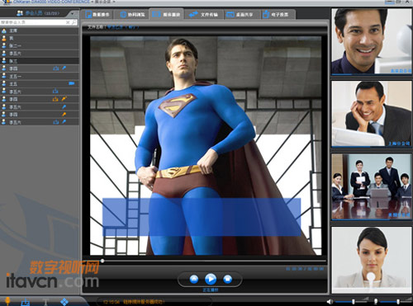
Task: Click the text T icon in bottom toolbar
Action: (46, 302)
